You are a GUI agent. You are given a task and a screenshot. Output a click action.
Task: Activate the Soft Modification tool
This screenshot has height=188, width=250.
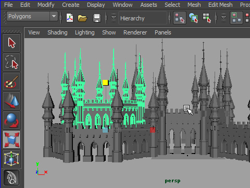click(x=11, y=178)
